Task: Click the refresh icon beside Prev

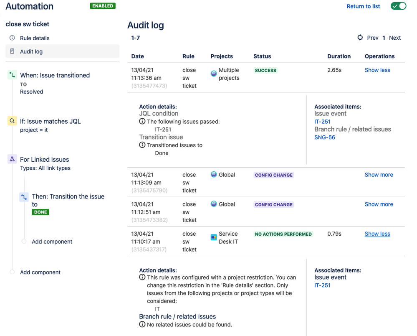Action: point(360,38)
